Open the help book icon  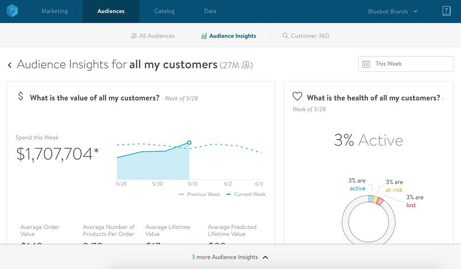[446, 11]
